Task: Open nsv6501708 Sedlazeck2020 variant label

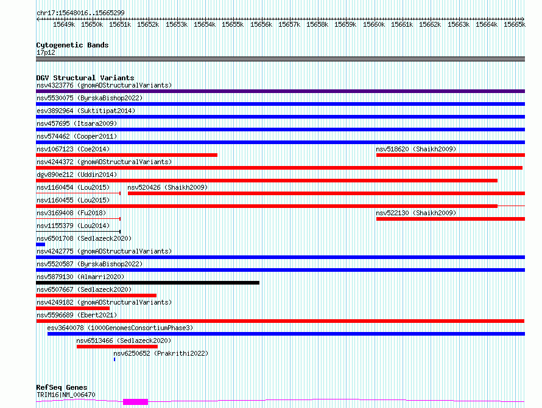Action: point(84,238)
